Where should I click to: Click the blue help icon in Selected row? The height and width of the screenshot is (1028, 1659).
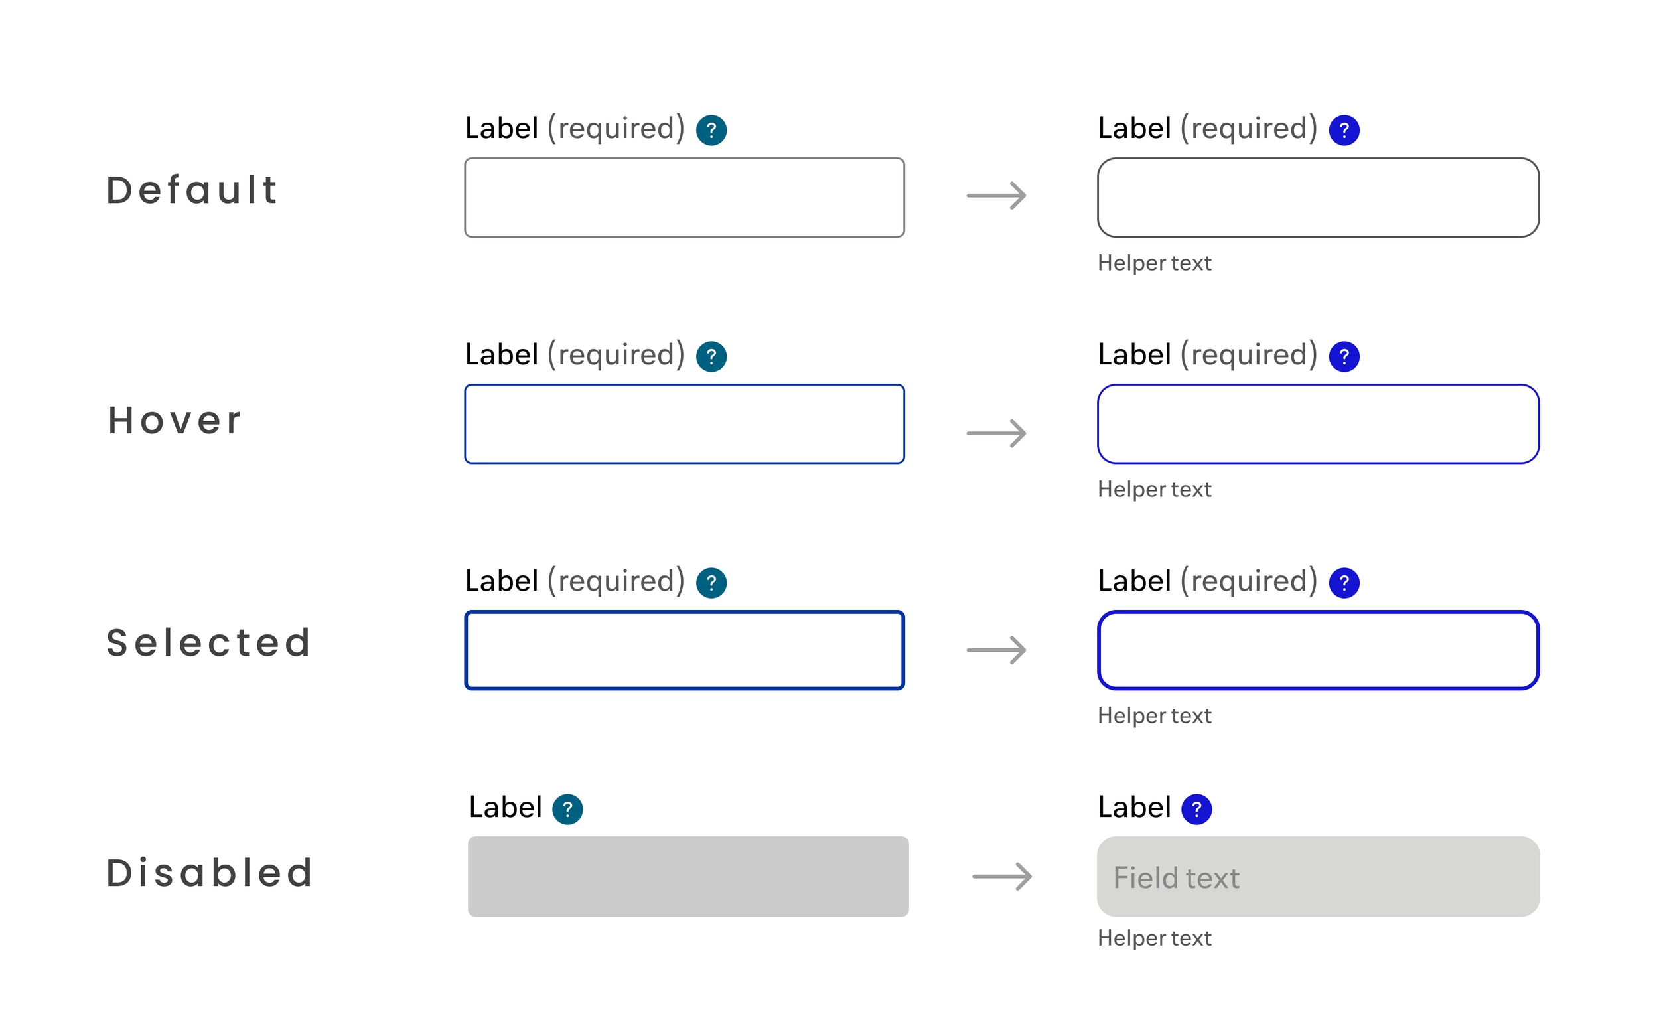point(1344,583)
